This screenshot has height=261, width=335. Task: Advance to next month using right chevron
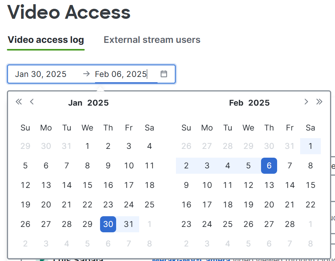coord(306,102)
